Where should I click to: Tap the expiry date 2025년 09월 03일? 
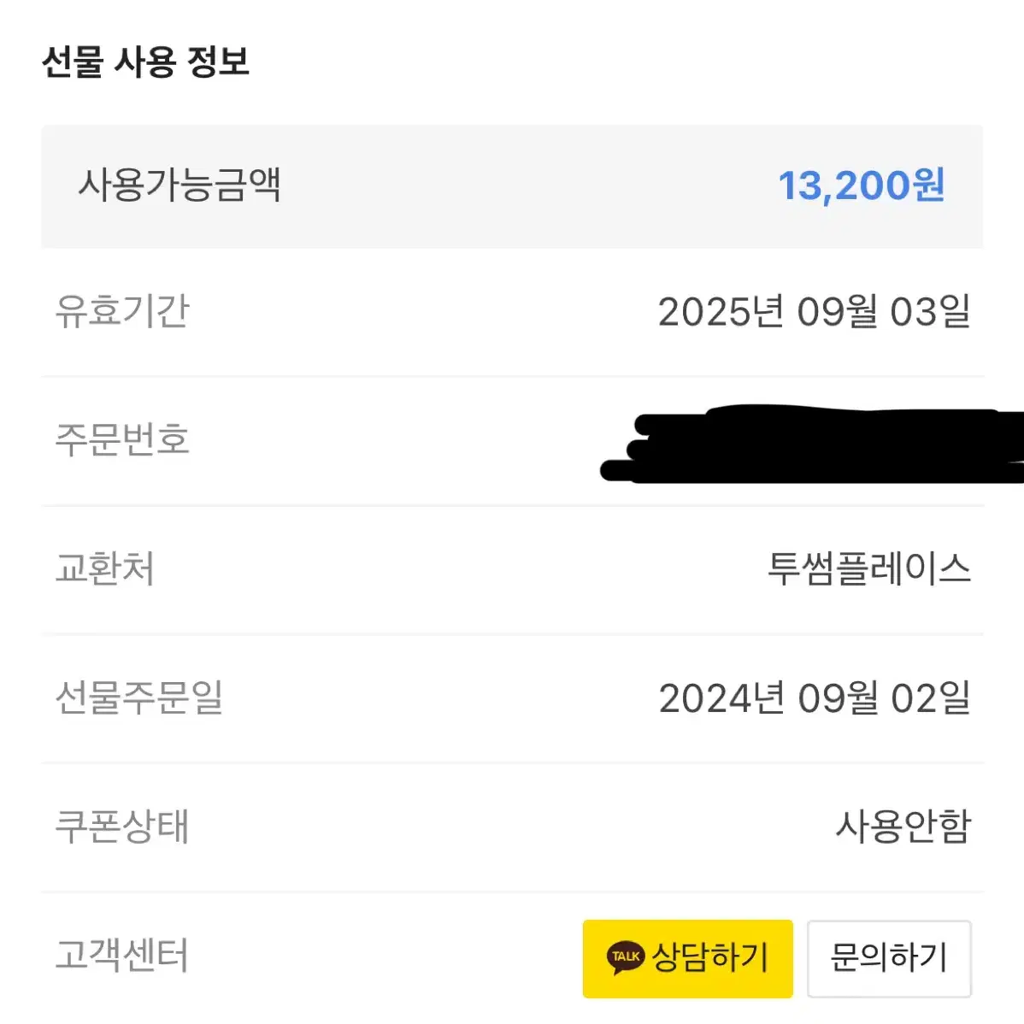pos(815,311)
